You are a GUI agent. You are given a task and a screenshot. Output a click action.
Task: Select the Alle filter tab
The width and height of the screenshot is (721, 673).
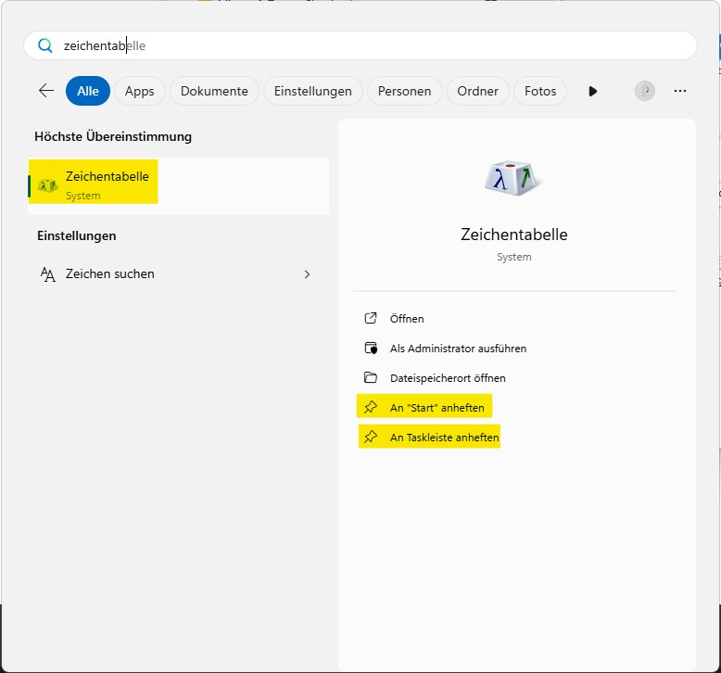(x=88, y=91)
